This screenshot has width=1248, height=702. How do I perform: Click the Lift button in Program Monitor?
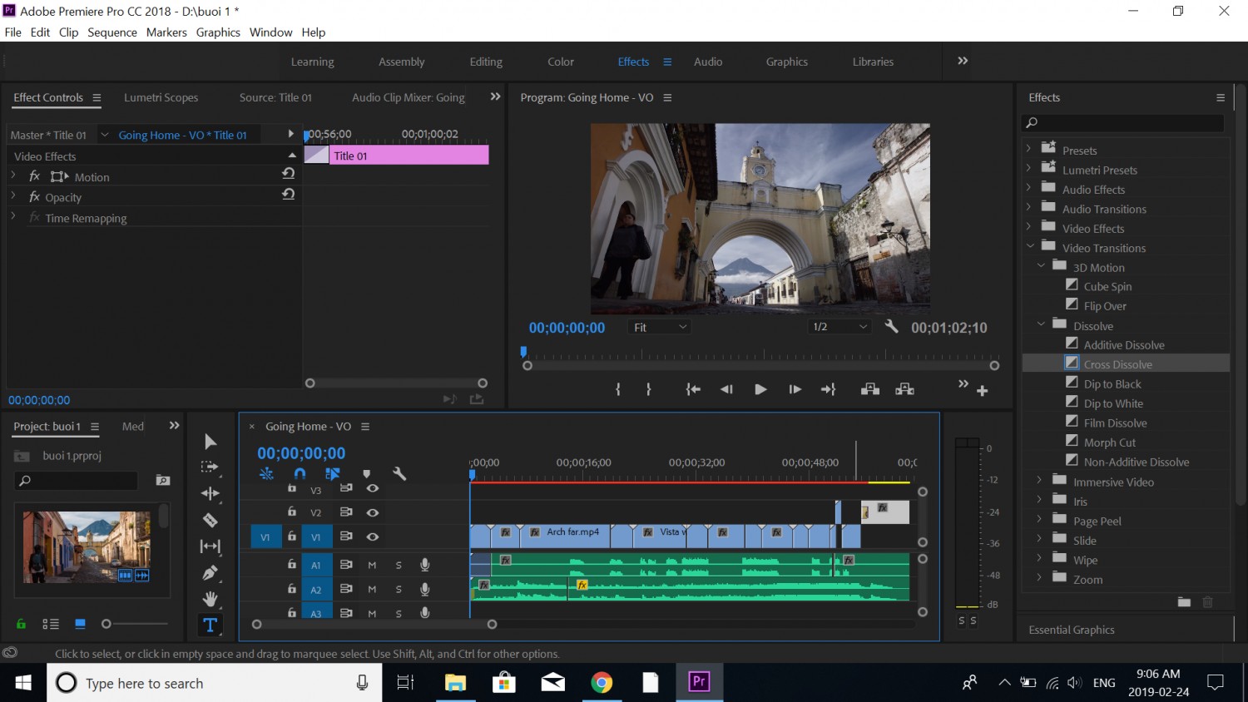pyautogui.click(x=870, y=389)
